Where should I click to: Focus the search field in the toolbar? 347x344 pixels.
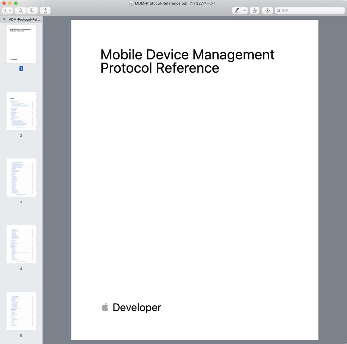coord(310,10)
